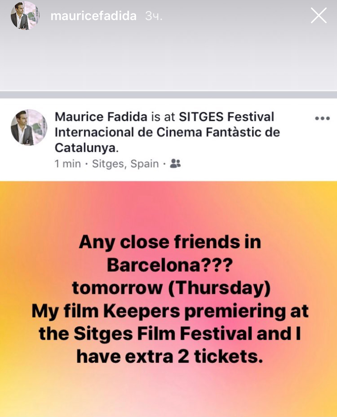Click the story timestamp "3ч."
This screenshot has width=337, height=417.
click(154, 16)
